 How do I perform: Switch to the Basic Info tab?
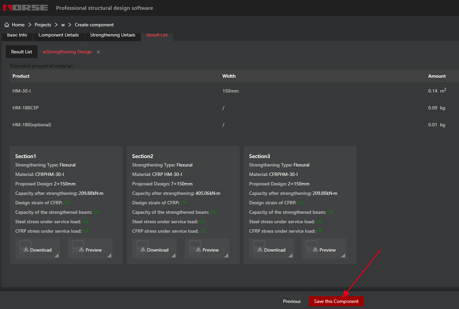(17, 35)
